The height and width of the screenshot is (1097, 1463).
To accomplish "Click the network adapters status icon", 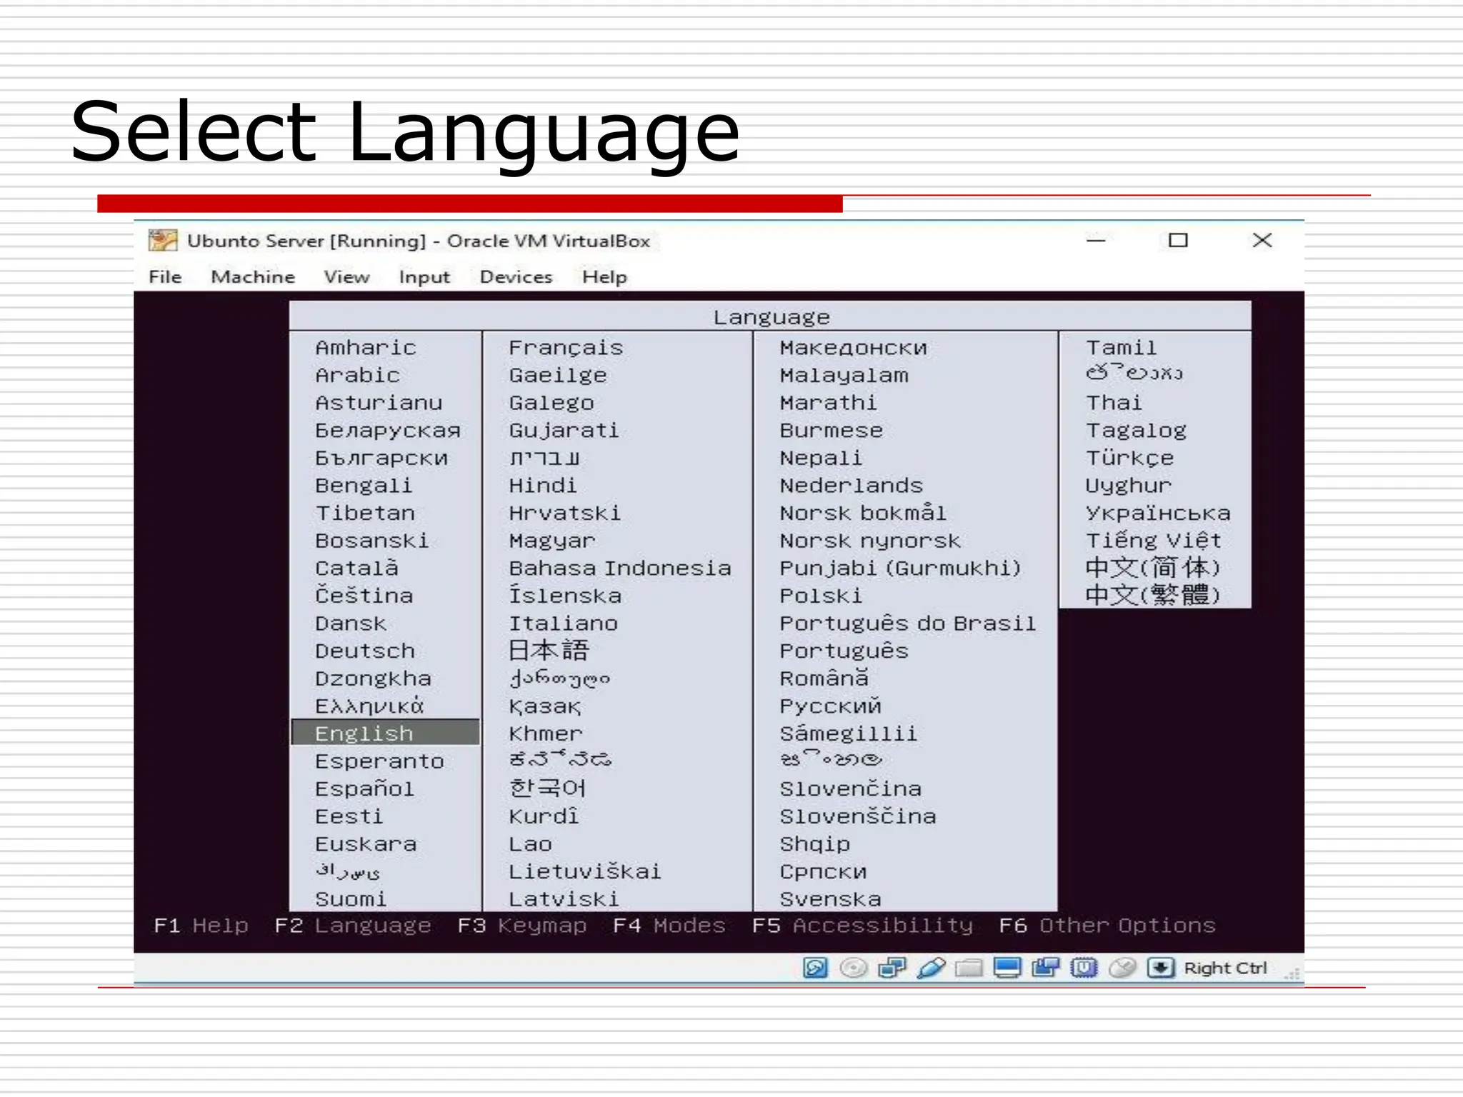I will 892,968.
